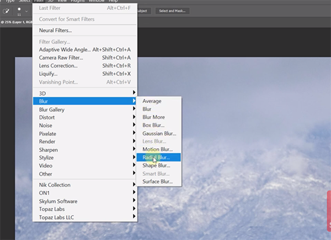The height and width of the screenshot is (240, 331).
Task: Expand the Stylize submenu
Action: [x=85, y=158]
